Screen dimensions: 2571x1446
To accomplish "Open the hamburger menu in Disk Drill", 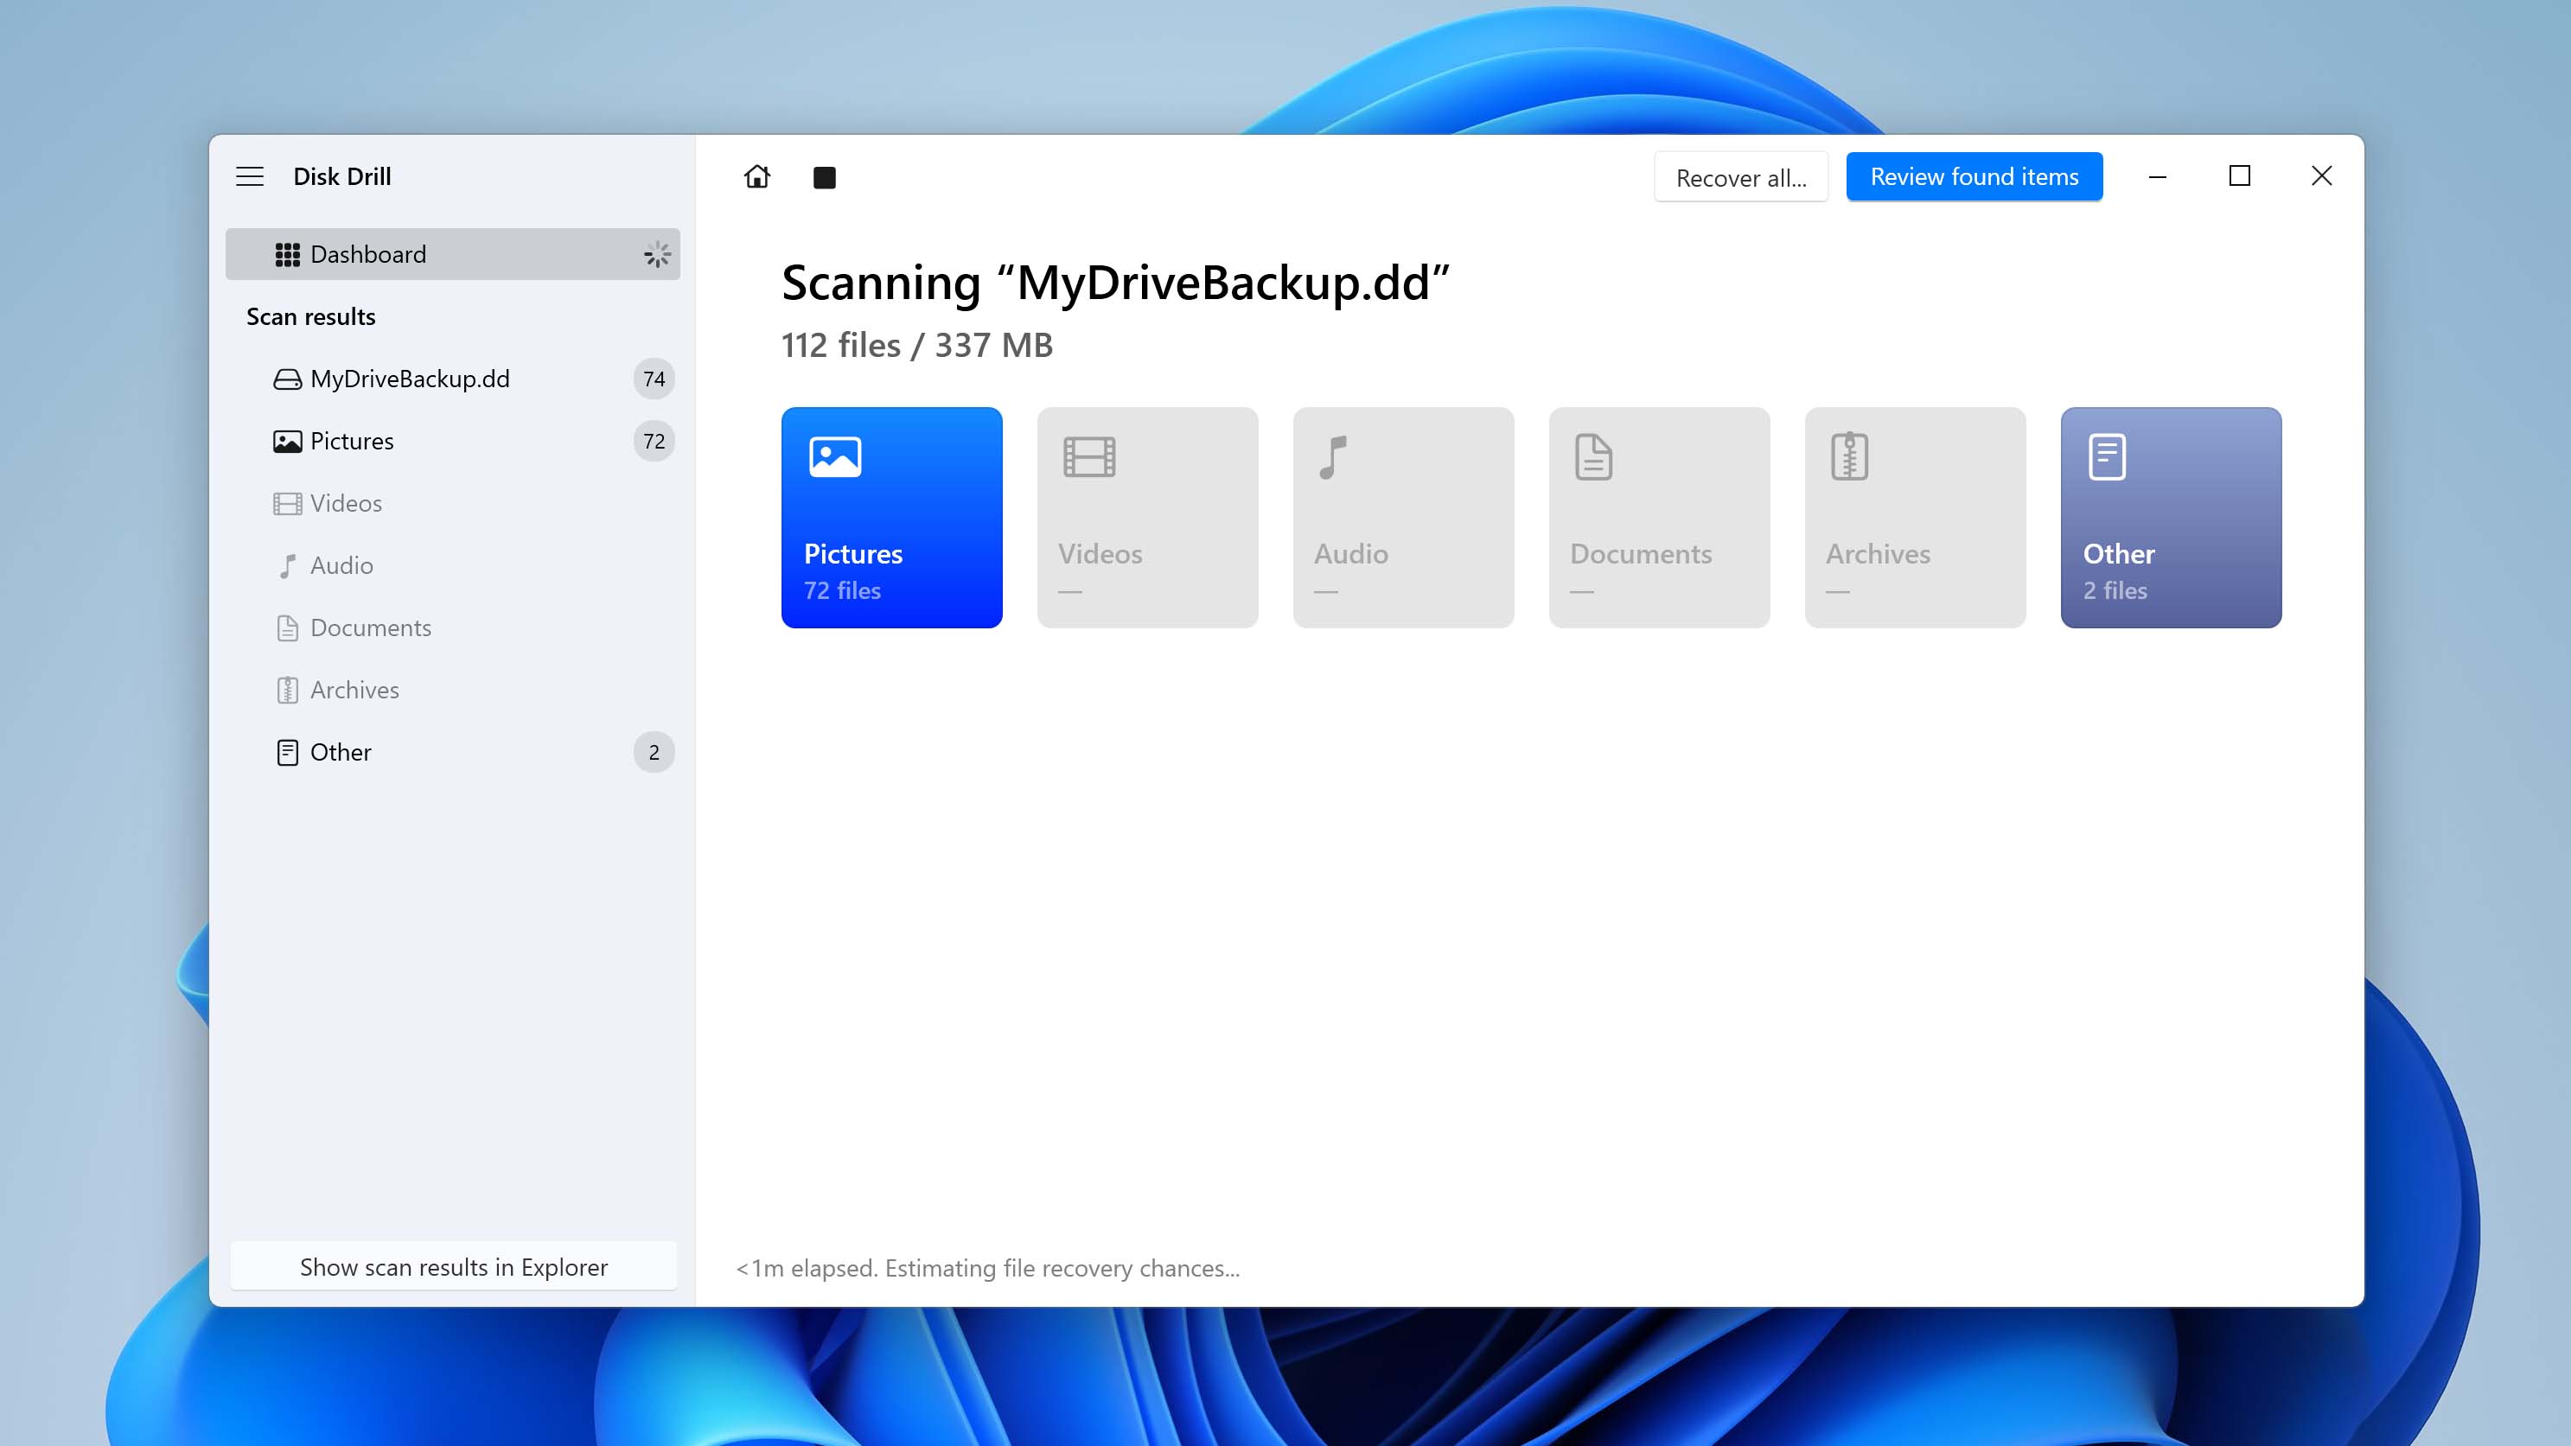I will pos(250,176).
